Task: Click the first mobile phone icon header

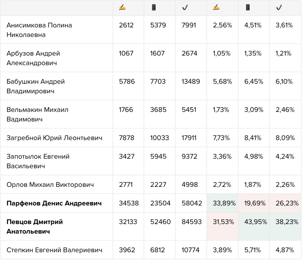Action: [154, 8]
